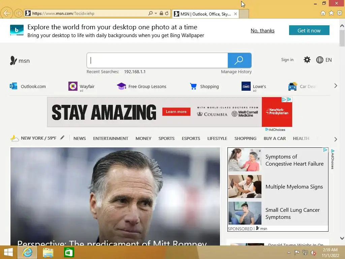Open a new blank tab

pos(244,14)
